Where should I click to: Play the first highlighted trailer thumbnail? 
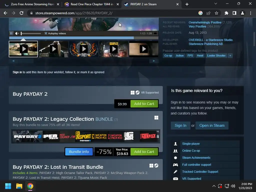[23, 49]
